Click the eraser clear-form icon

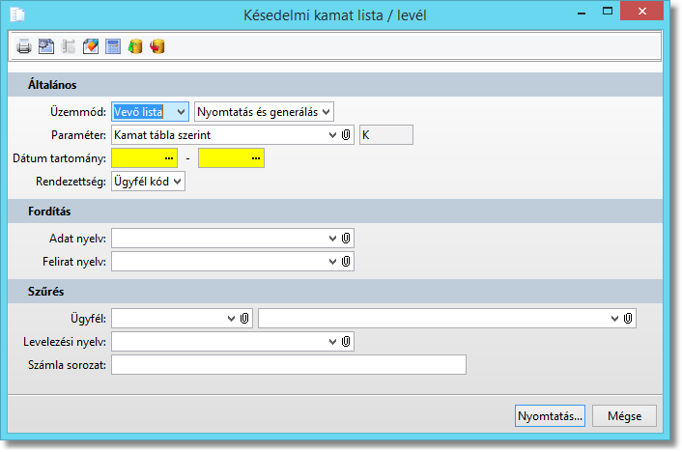click(91, 46)
